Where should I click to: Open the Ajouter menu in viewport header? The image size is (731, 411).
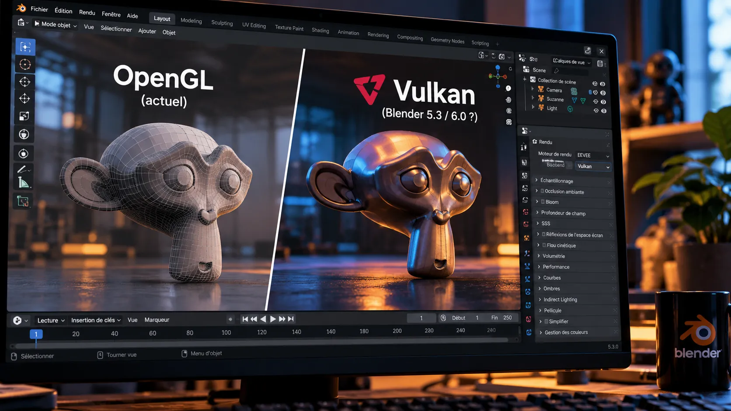click(x=147, y=31)
